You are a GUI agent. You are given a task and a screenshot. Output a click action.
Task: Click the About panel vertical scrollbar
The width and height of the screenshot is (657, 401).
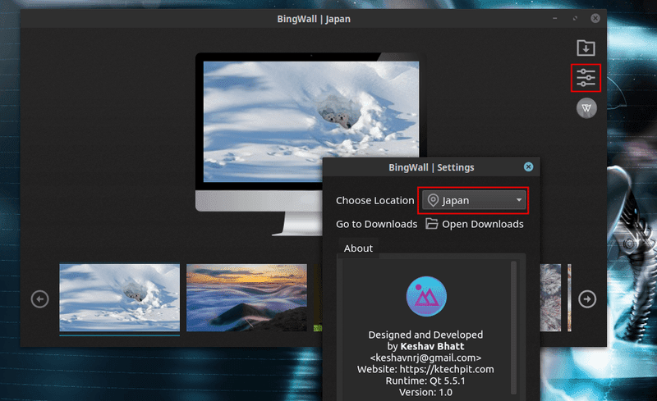(x=513, y=327)
